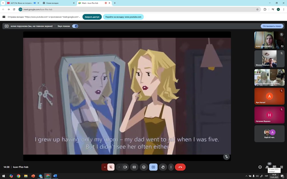This screenshot has height=179, width=287.
Task: Leave the call with red hang-up button
Action: pyautogui.click(x=180, y=167)
